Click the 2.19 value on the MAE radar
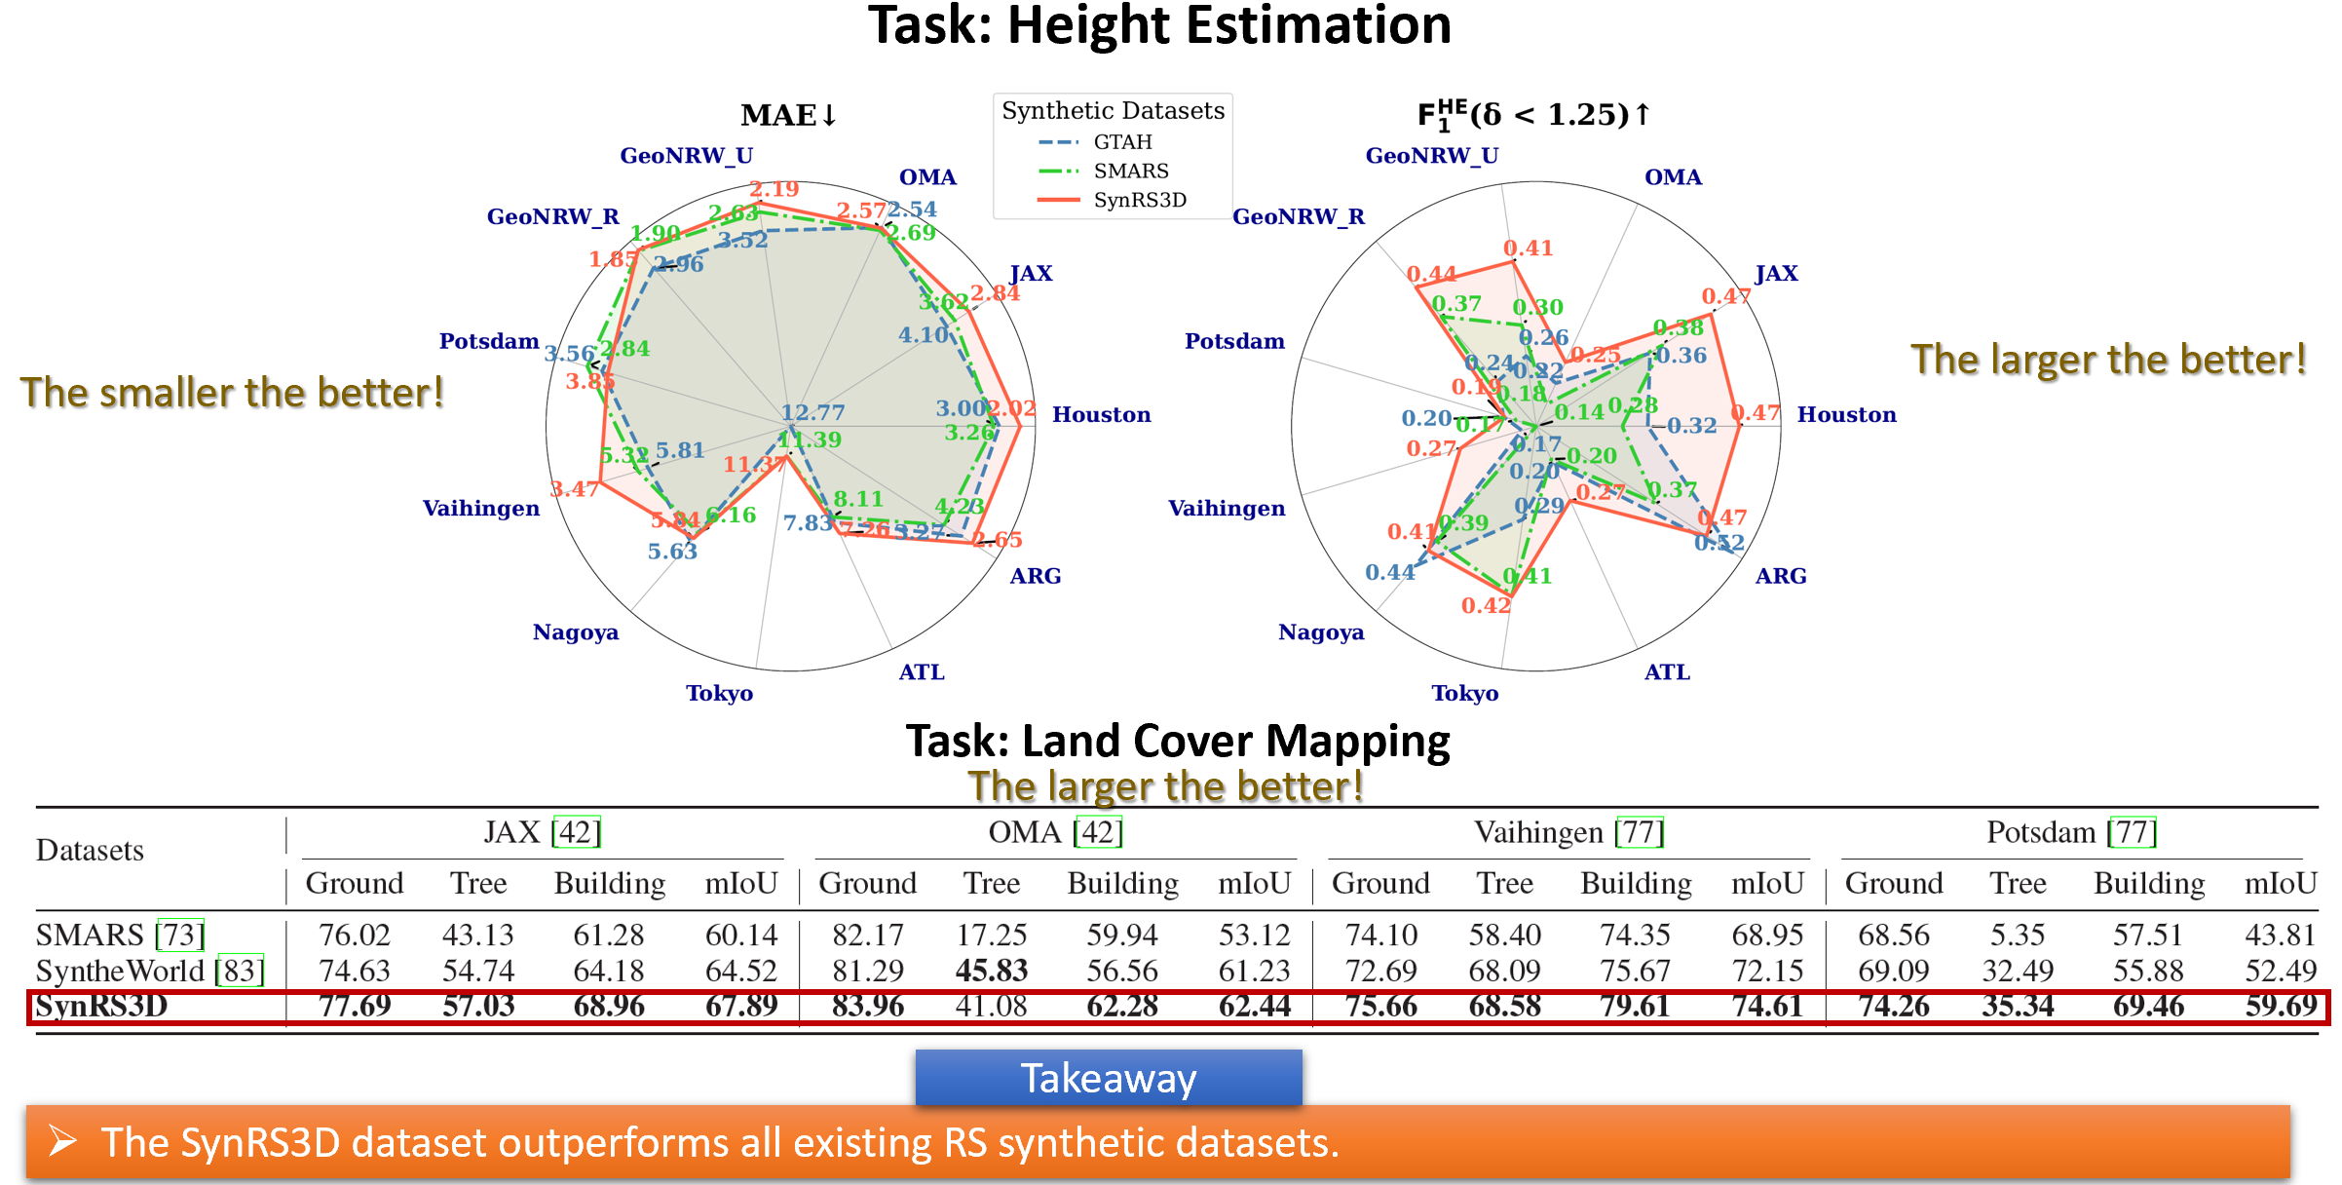The height and width of the screenshot is (1185, 2342). pos(774,189)
